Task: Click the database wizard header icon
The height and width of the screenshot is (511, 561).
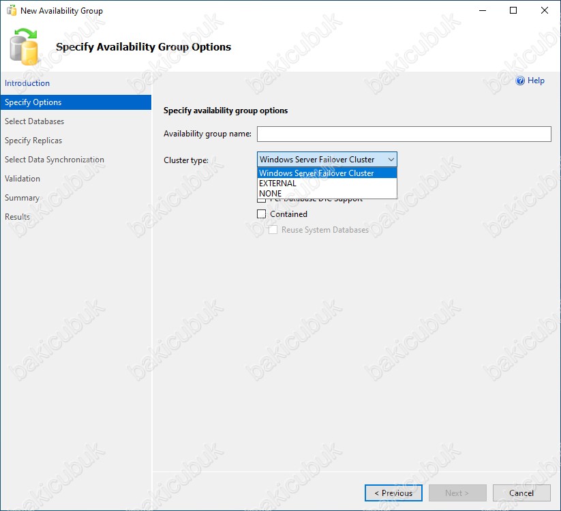Action: point(25,46)
